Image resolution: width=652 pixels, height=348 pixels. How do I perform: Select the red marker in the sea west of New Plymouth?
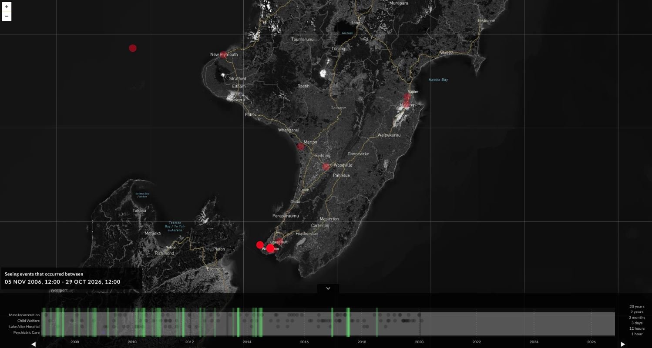(133, 48)
